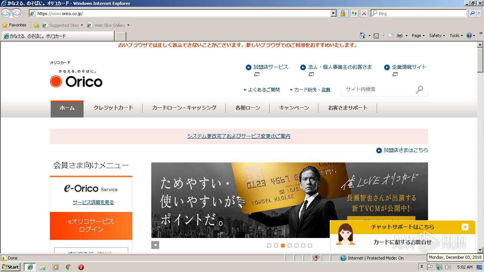Click the vertical scrollbar down arrow

point(480,250)
